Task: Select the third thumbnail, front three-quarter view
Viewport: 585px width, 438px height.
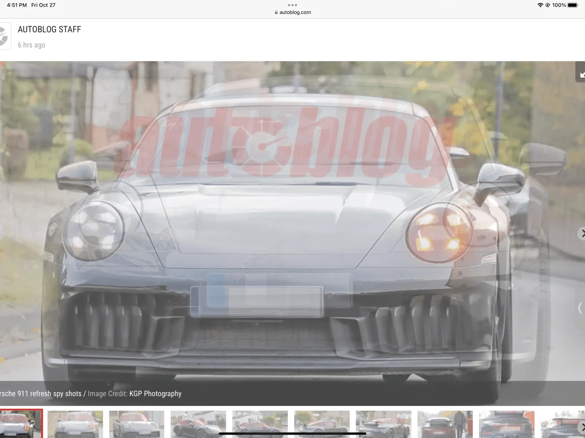Action: [137, 424]
